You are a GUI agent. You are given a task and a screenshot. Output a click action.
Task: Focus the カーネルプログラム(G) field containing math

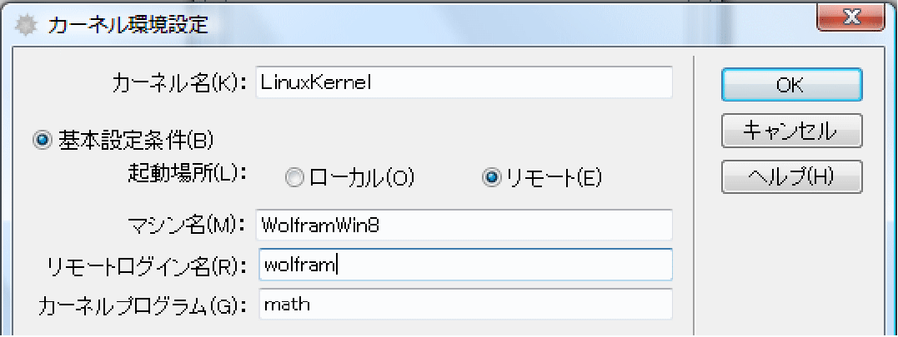(464, 304)
